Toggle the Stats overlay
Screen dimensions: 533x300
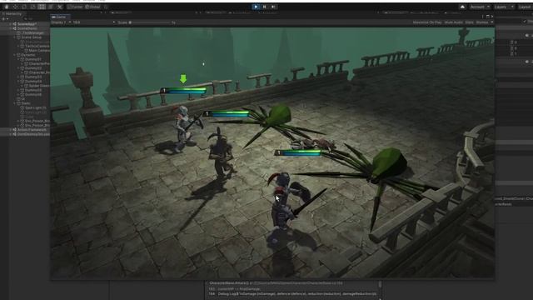pos(469,22)
